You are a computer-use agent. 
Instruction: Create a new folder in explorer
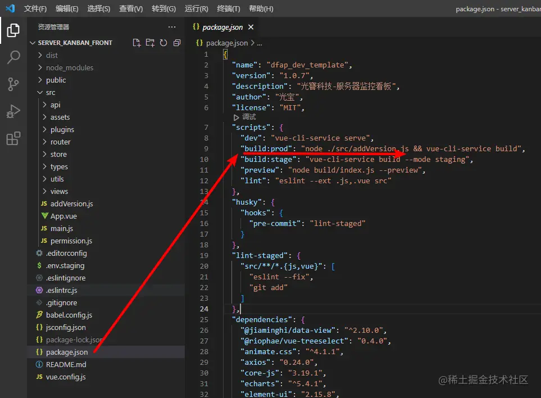(150, 43)
